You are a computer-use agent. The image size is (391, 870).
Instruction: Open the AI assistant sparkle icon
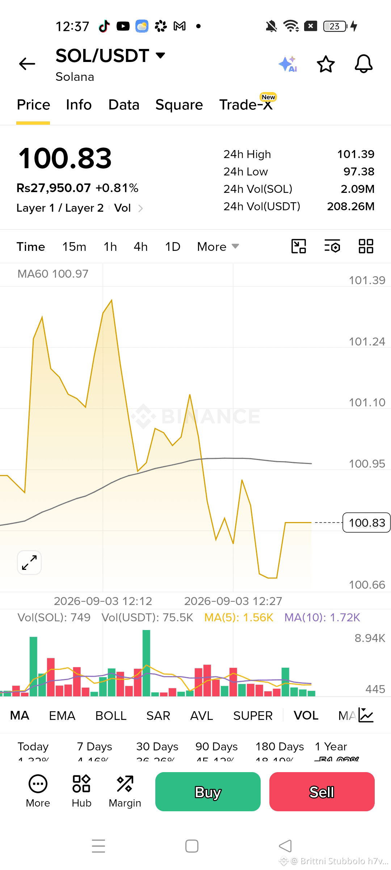click(288, 64)
